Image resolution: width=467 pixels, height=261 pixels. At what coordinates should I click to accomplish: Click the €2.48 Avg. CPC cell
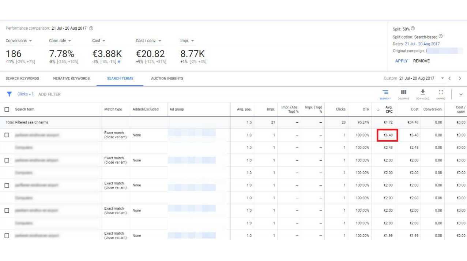388,148
